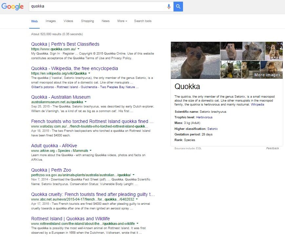Open Quokka Wikipedia search result
The width and height of the screenshot is (285, 238).
point(74,68)
